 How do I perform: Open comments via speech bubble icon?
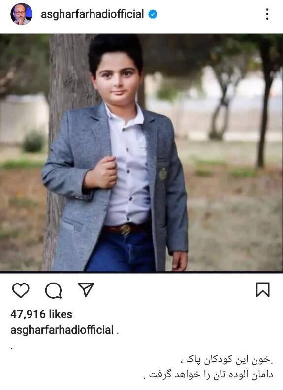[53, 290]
